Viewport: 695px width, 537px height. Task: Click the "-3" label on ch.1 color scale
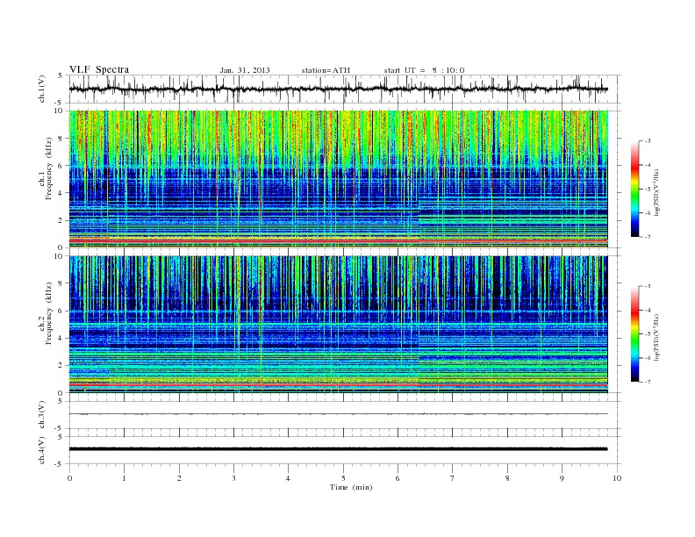648,141
